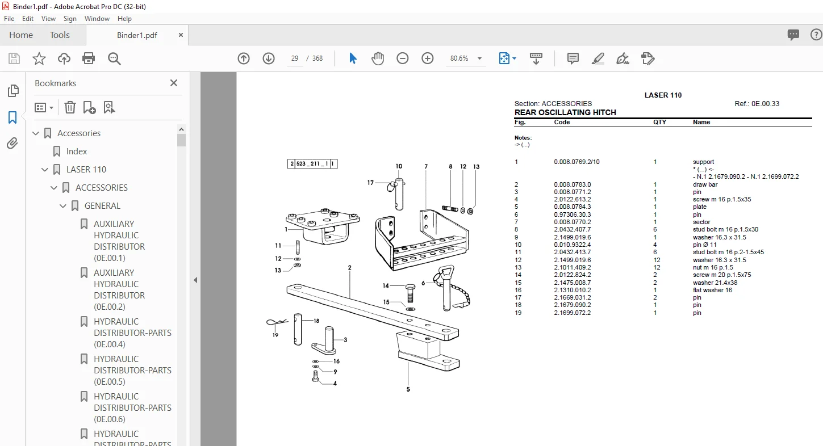The height and width of the screenshot is (446, 823).
Task: Open the bookmark options dropdown menu
Action: [44, 107]
